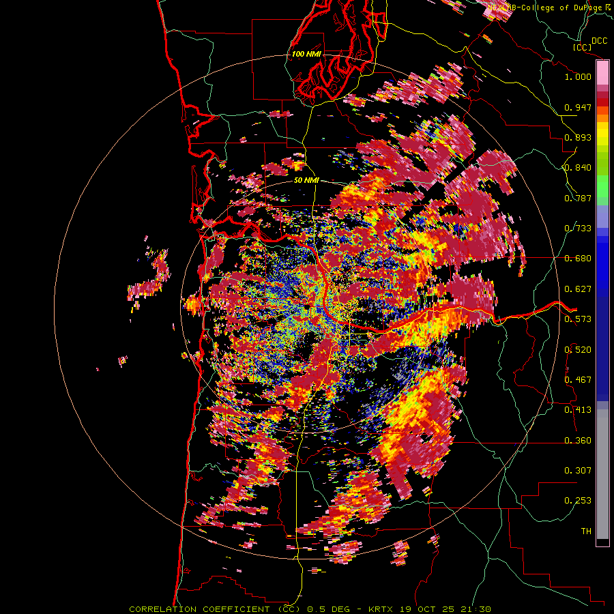Select the 0.520 color scale value
The height and width of the screenshot is (614, 614).
point(578,349)
